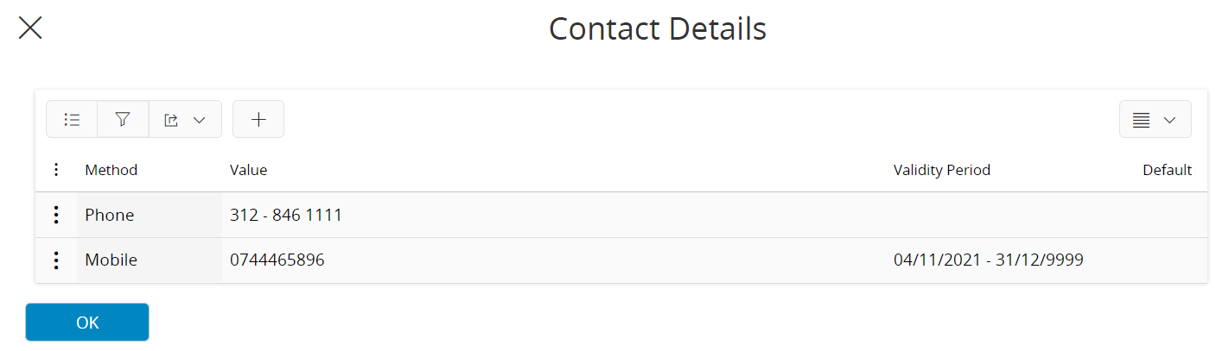
Task: Sort by the Value column header
Action: [249, 170]
